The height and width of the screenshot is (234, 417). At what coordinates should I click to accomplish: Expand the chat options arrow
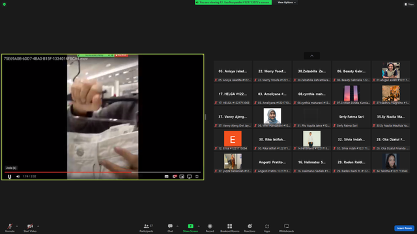(177, 226)
